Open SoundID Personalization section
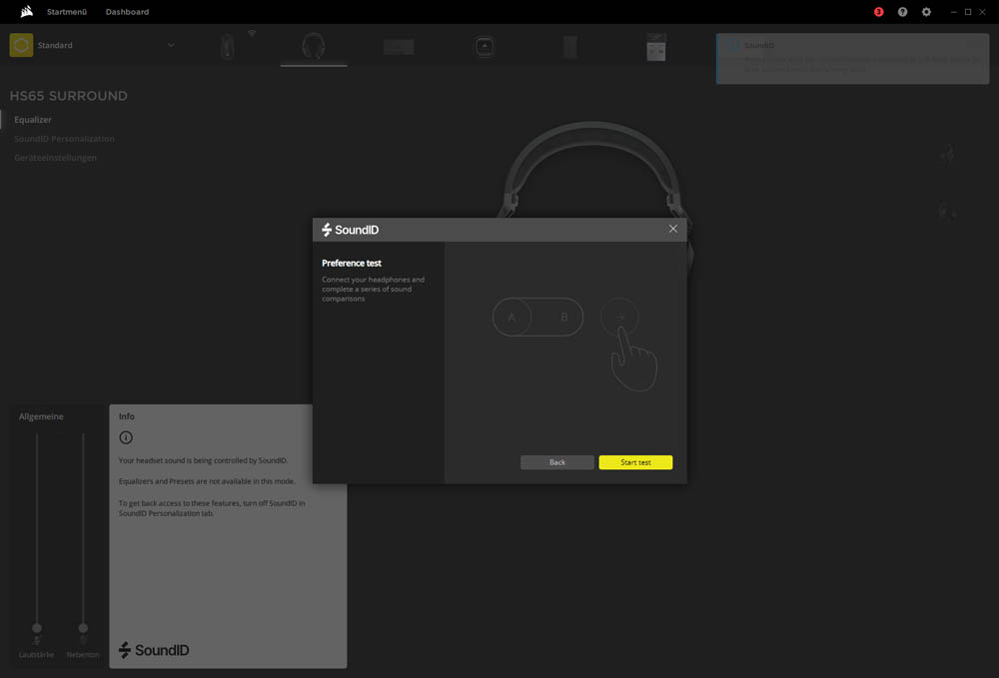 pyautogui.click(x=64, y=139)
